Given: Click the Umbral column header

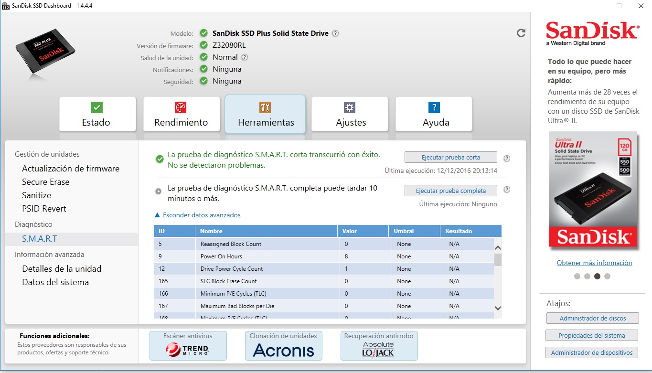Looking at the screenshot, I should (414, 231).
